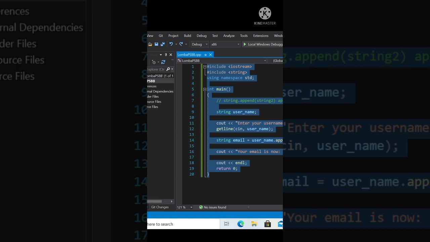Screen dimensions: 430x242
Task: Collapse the main() function at line 5
Action: [x=205, y=89]
